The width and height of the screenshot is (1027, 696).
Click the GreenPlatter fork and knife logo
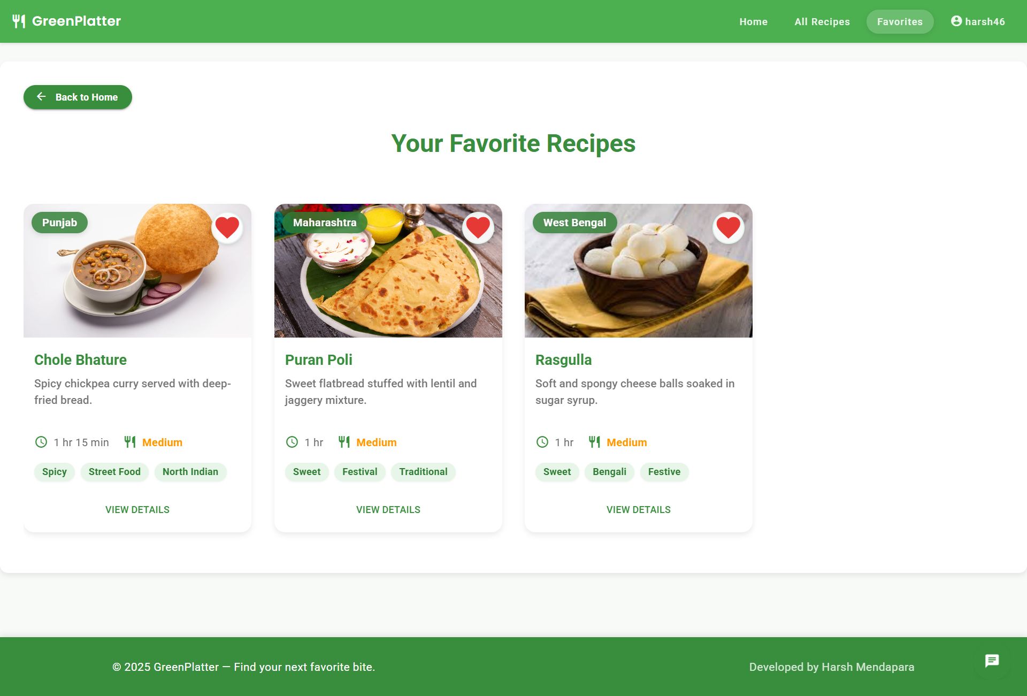coord(19,21)
